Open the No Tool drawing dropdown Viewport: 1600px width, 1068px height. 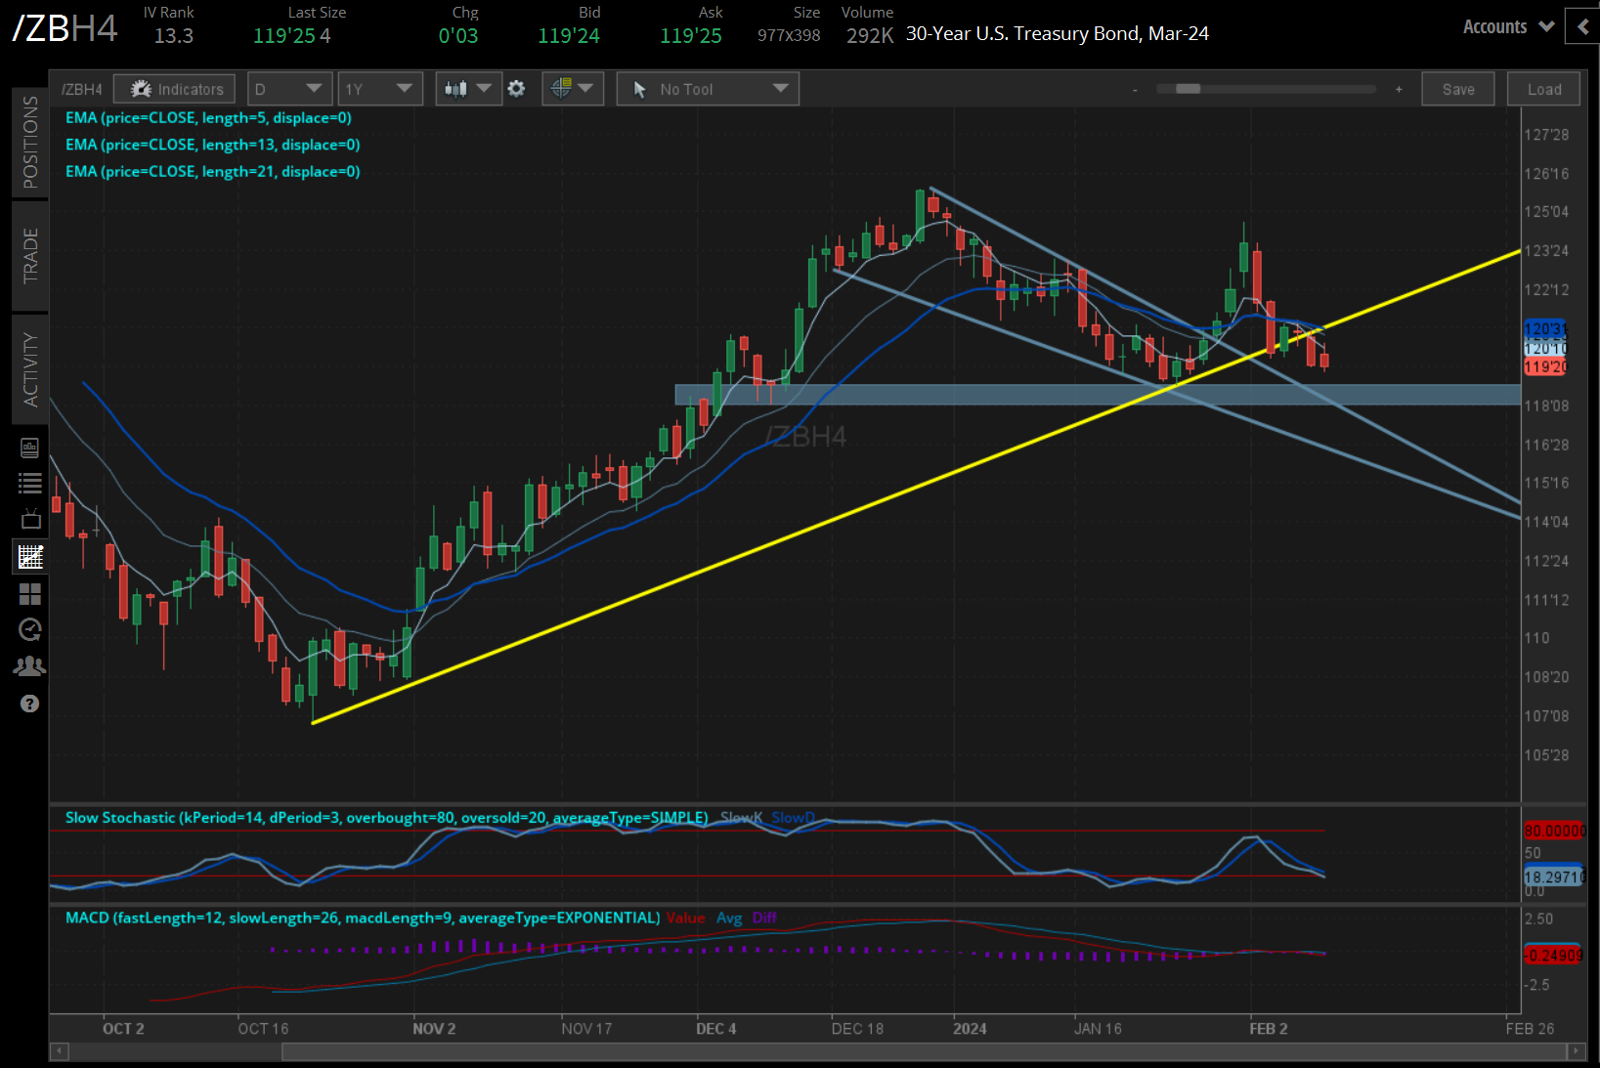pos(707,88)
